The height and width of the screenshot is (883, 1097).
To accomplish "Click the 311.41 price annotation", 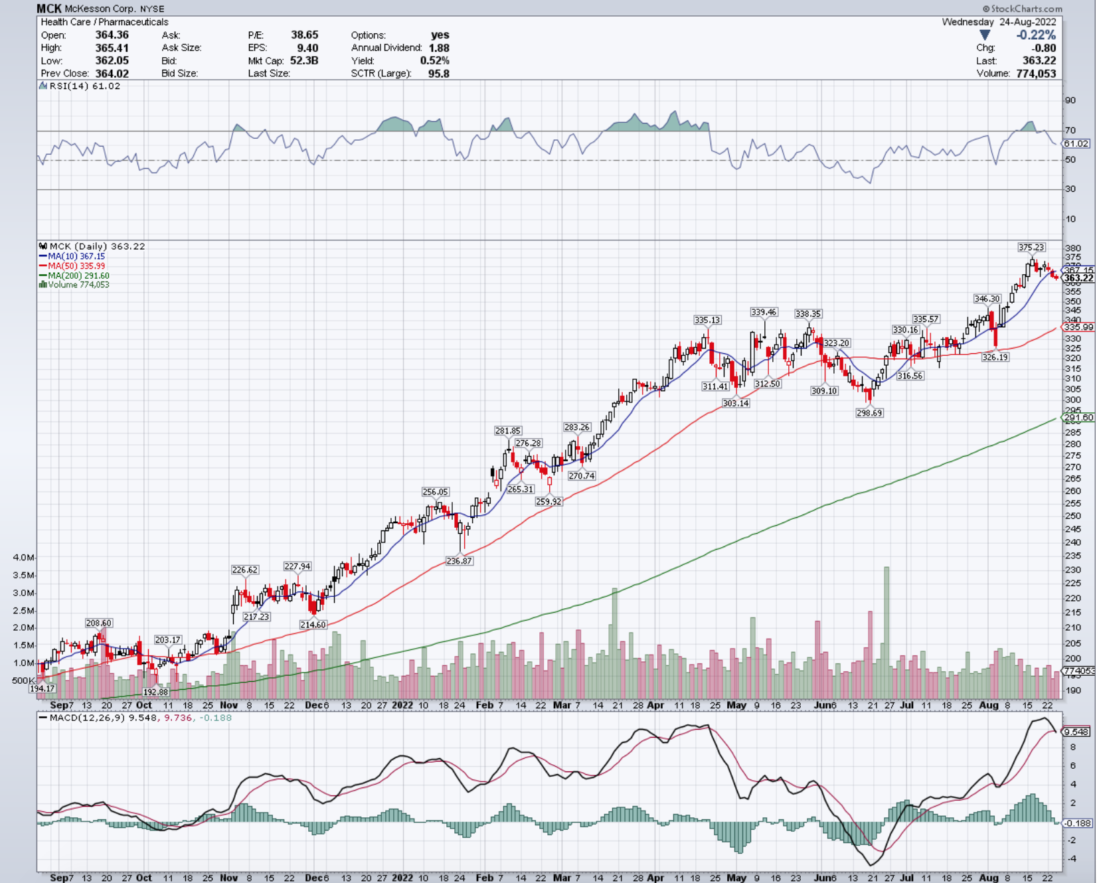I will [x=715, y=386].
